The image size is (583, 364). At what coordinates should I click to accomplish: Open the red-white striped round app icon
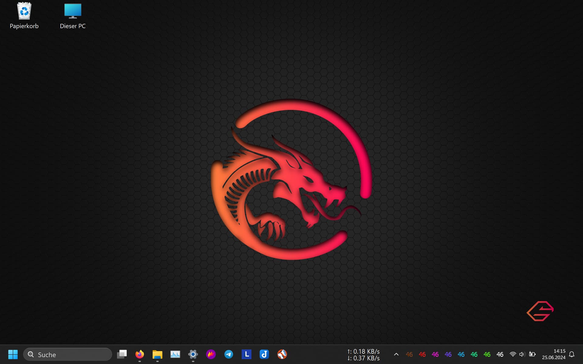point(282,354)
